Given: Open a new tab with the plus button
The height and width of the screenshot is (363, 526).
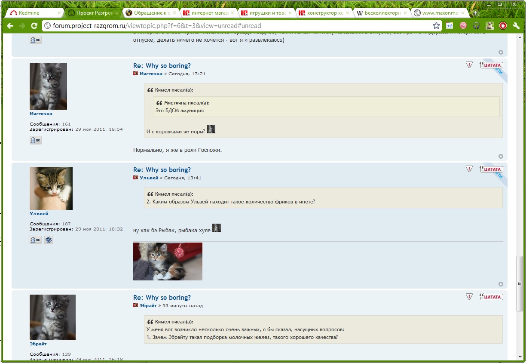Looking at the screenshot, I should (475, 13).
